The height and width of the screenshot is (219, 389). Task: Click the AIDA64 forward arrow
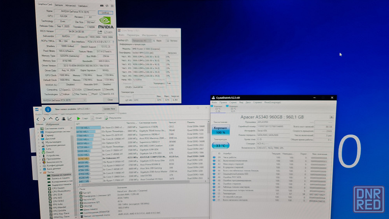(x=44, y=119)
